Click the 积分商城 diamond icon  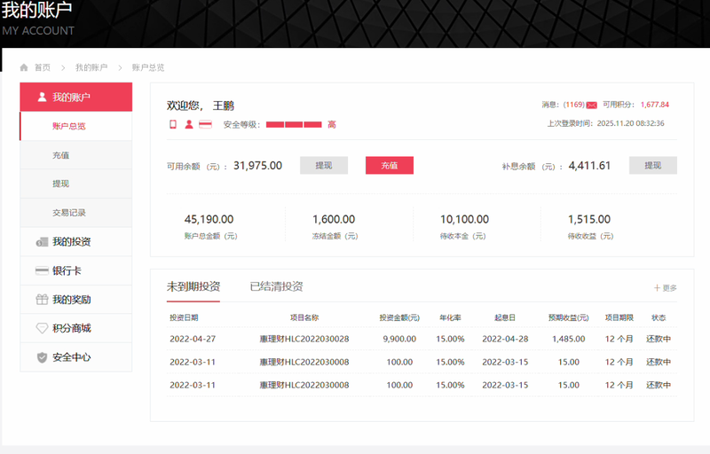42,328
